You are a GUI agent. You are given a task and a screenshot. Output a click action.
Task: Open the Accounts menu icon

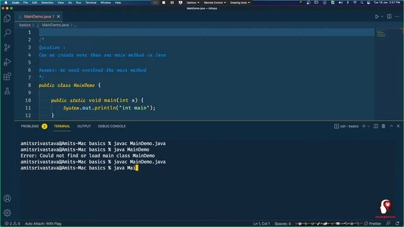[x=7, y=199]
